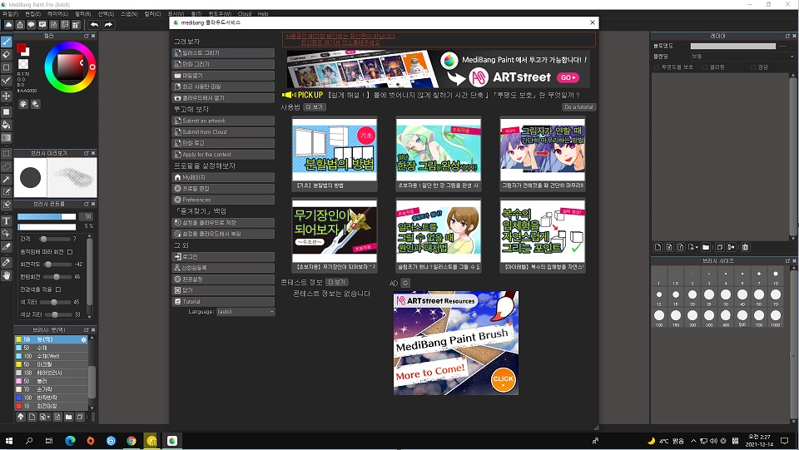Undock the 브러시 미리보기 panel
Image resolution: width=799 pixels, height=450 pixels.
point(86,153)
